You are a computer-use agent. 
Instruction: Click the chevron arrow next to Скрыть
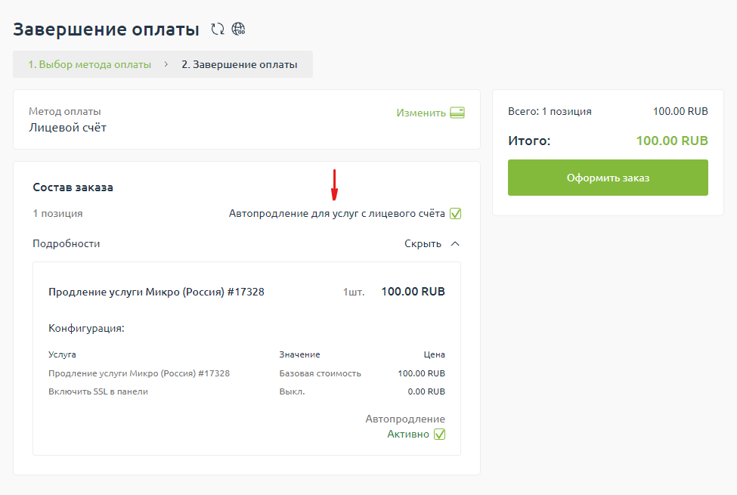click(x=454, y=243)
